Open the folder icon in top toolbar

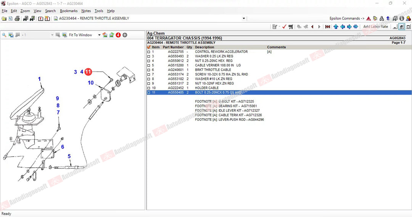point(4,19)
